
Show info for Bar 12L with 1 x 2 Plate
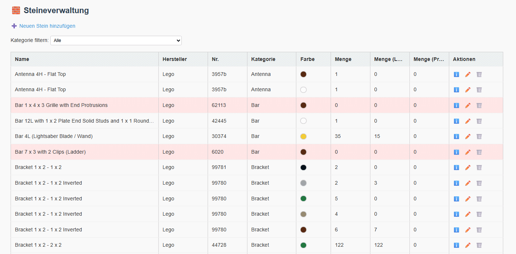tap(456, 121)
